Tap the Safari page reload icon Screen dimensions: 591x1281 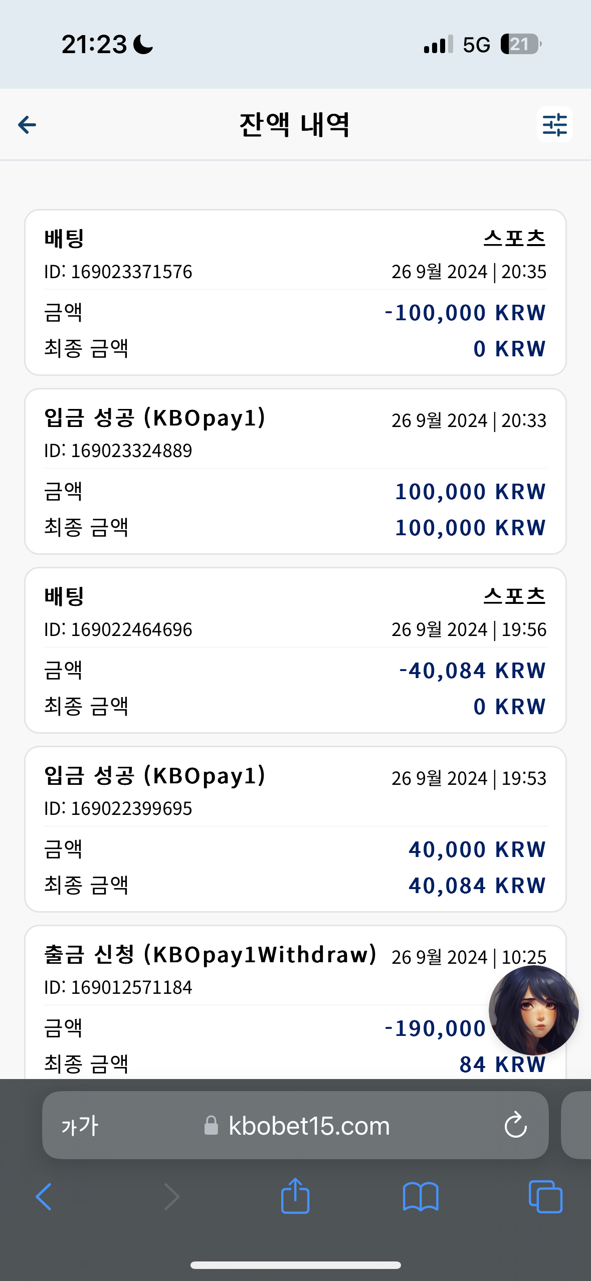(x=515, y=1125)
